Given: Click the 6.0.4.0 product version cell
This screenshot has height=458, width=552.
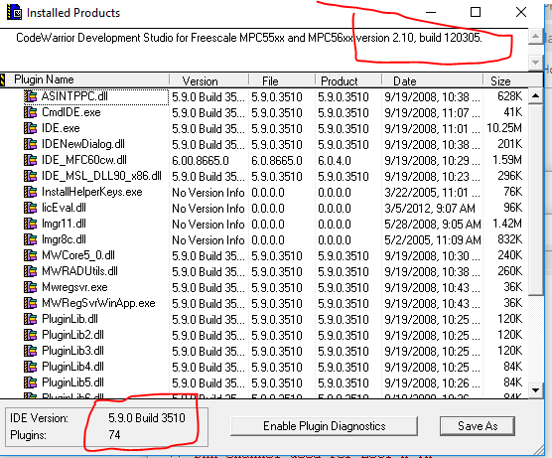Looking at the screenshot, I should tap(335, 161).
